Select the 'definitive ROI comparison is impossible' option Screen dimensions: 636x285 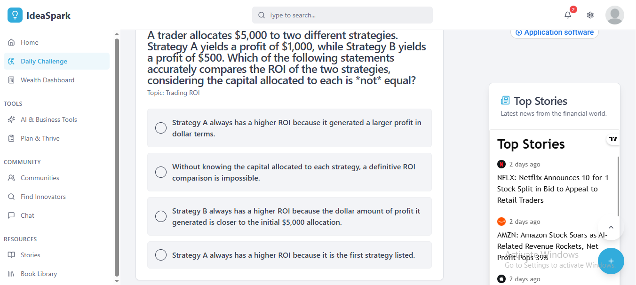point(161,172)
